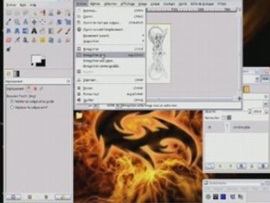Screen dimensions: 270x203
Task: Select the Rotate tool
Action: click(x=60, y=22)
